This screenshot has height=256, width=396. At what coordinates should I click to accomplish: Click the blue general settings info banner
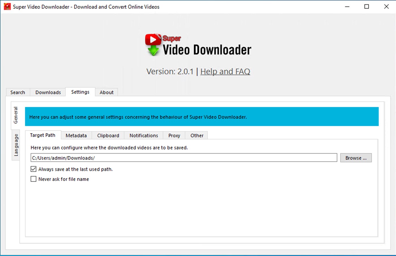click(x=202, y=117)
